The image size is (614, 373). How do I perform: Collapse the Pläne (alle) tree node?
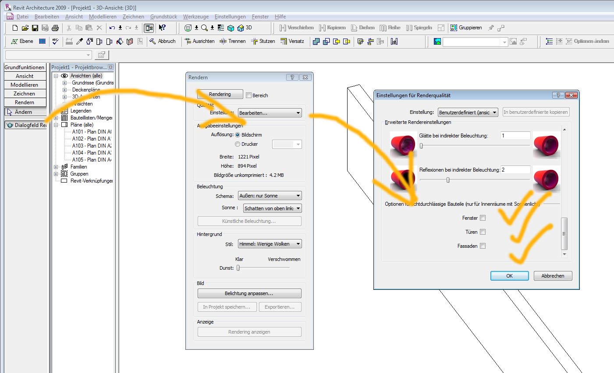coord(56,125)
